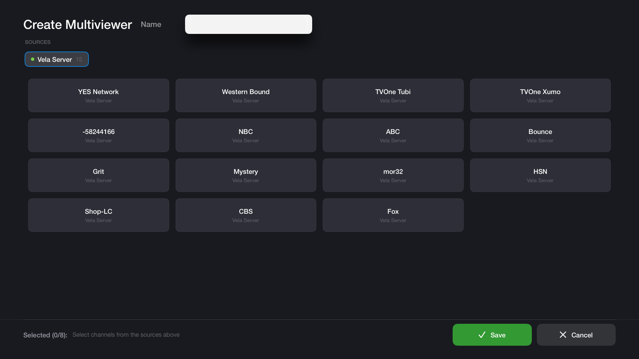Save the multiviewer with checkmark button
Screen dimensions: 639x359
(492, 335)
